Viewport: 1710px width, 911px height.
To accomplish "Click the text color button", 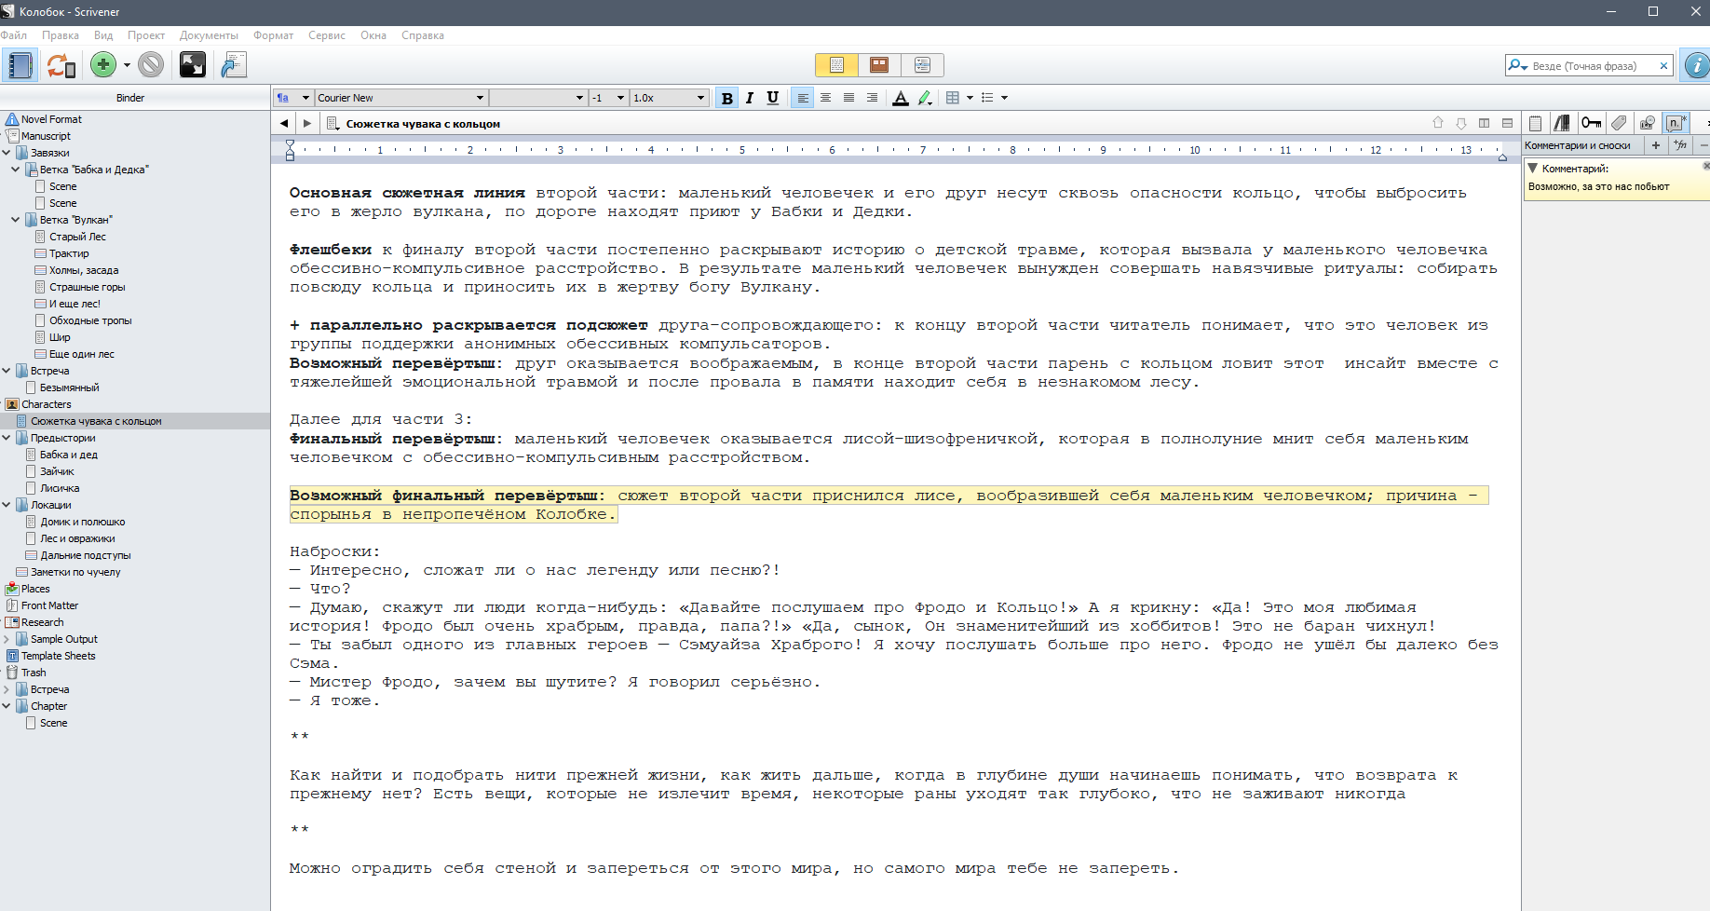I will point(900,98).
